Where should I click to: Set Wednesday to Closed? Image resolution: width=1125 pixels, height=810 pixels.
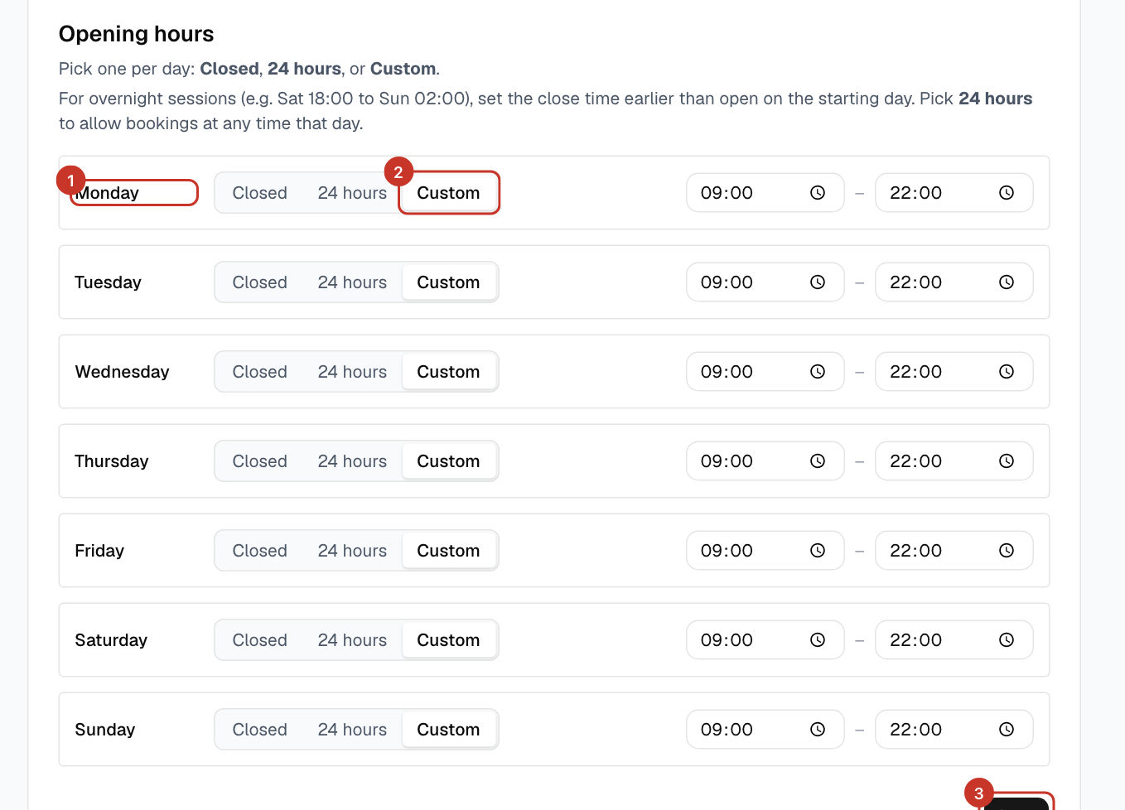click(x=260, y=372)
